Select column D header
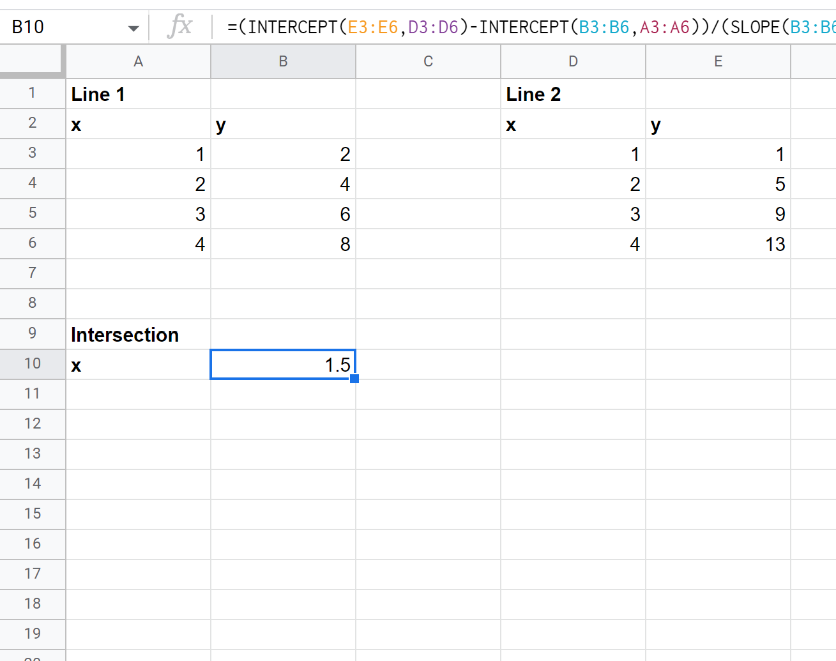This screenshot has height=661, width=836. tap(573, 61)
